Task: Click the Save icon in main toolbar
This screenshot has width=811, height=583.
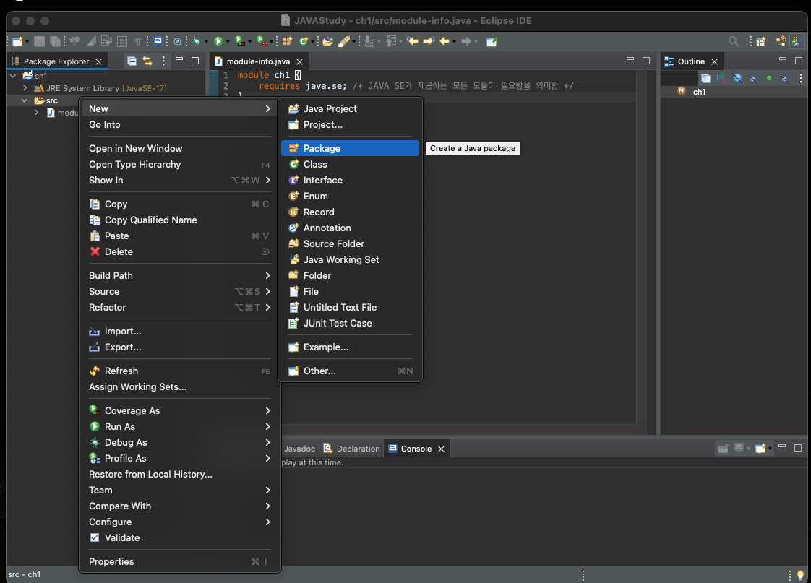Action: pyautogui.click(x=39, y=41)
